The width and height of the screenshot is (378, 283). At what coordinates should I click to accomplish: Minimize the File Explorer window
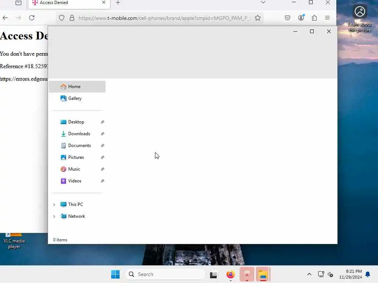point(295,32)
